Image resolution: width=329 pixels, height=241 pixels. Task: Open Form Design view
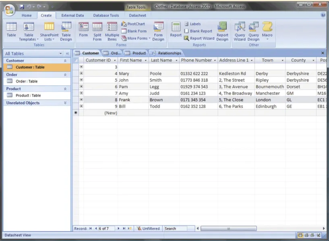[x=158, y=31]
